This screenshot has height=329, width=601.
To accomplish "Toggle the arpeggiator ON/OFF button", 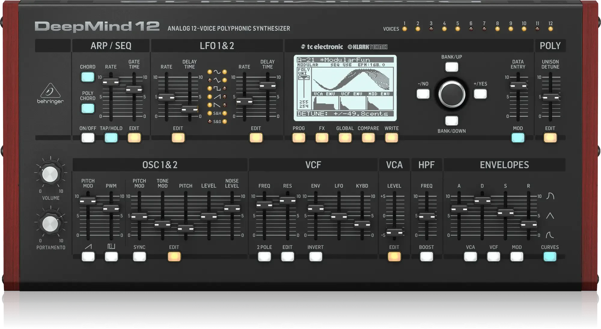I will 88,138.
